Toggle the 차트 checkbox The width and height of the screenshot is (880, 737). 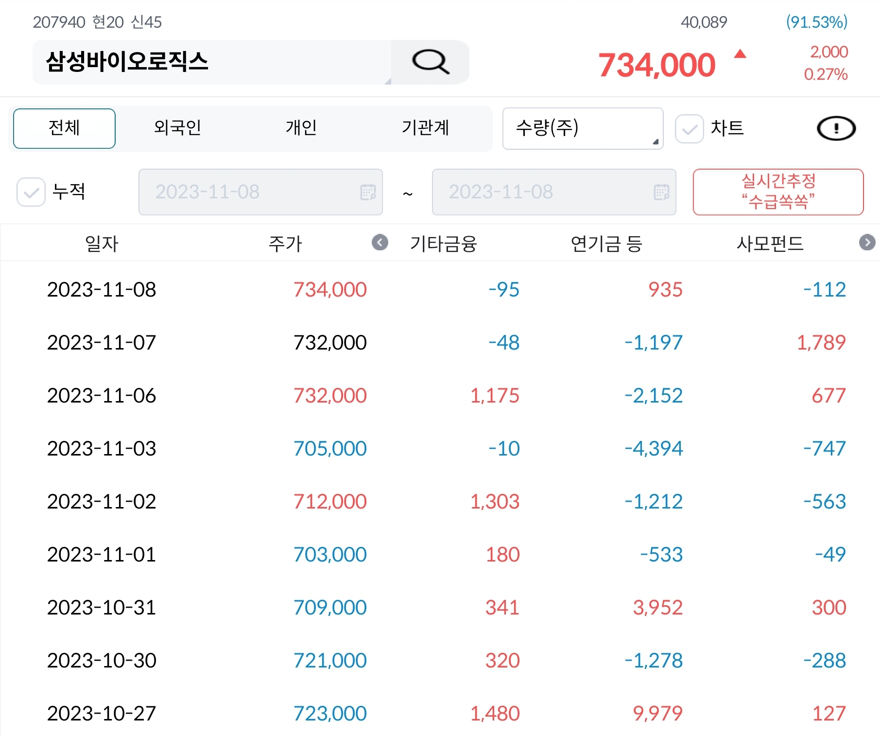[689, 129]
